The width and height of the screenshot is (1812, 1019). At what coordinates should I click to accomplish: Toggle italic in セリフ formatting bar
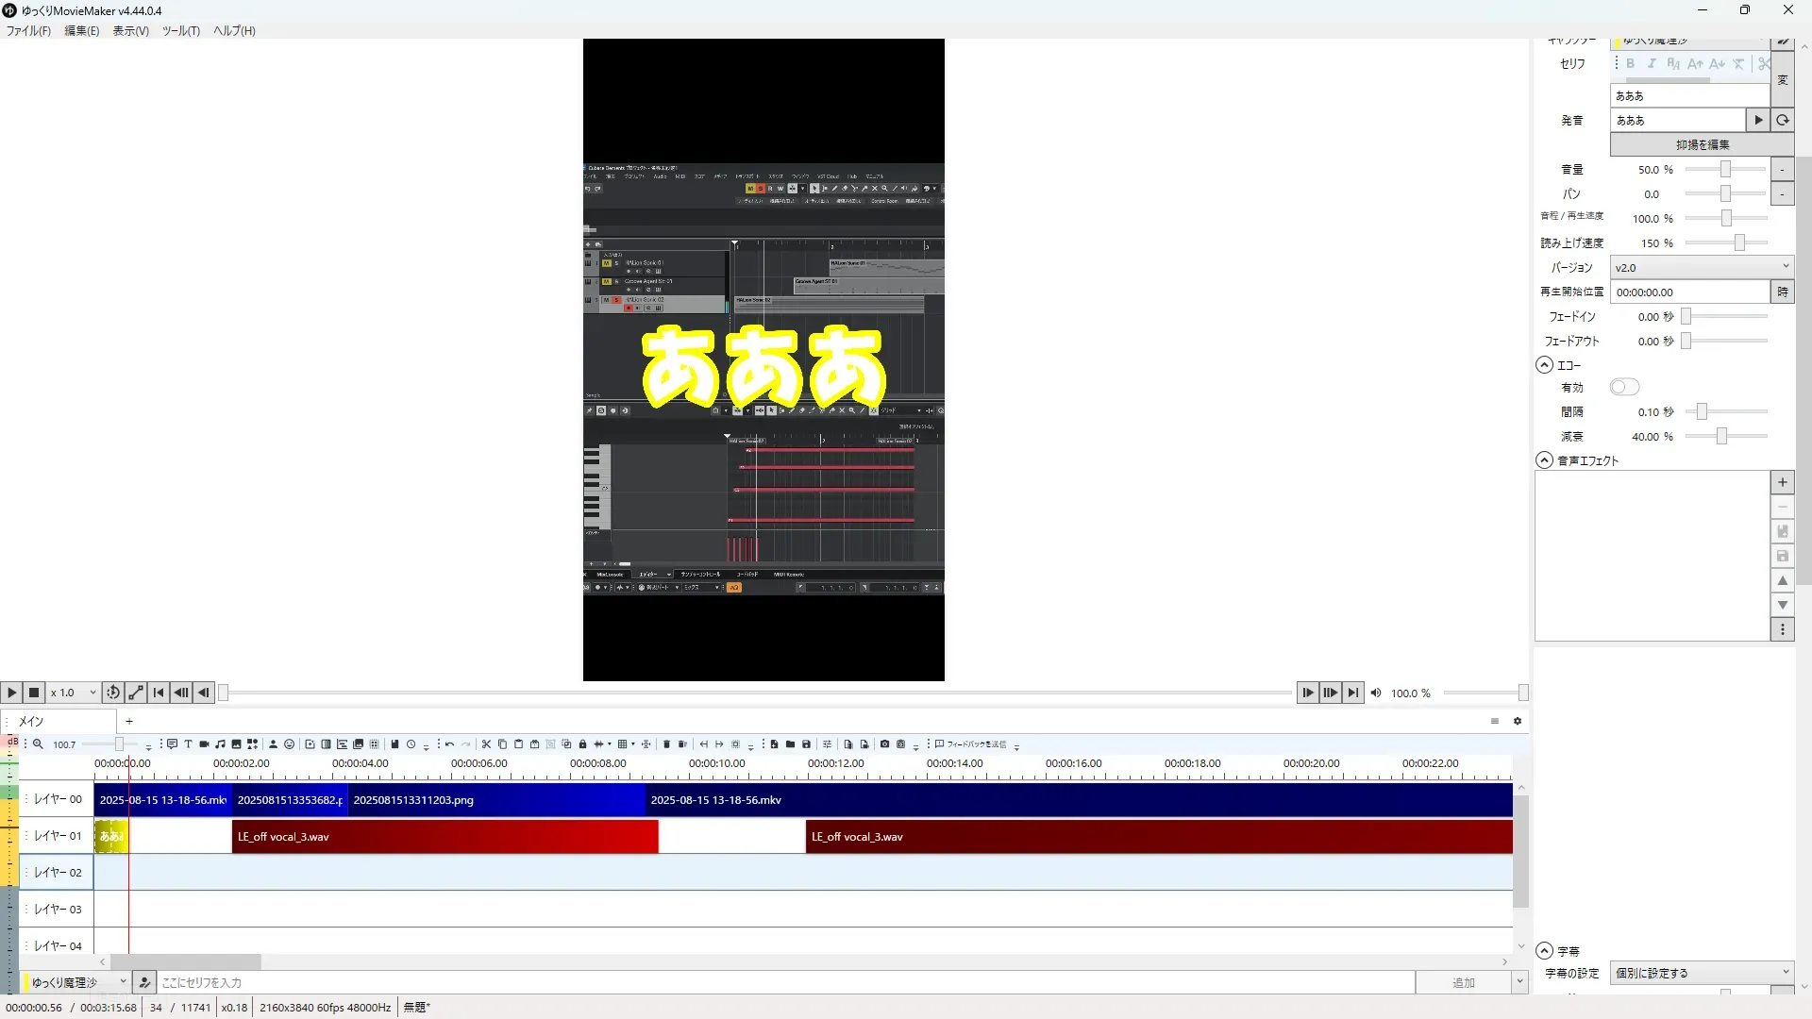tap(1652, 63)
